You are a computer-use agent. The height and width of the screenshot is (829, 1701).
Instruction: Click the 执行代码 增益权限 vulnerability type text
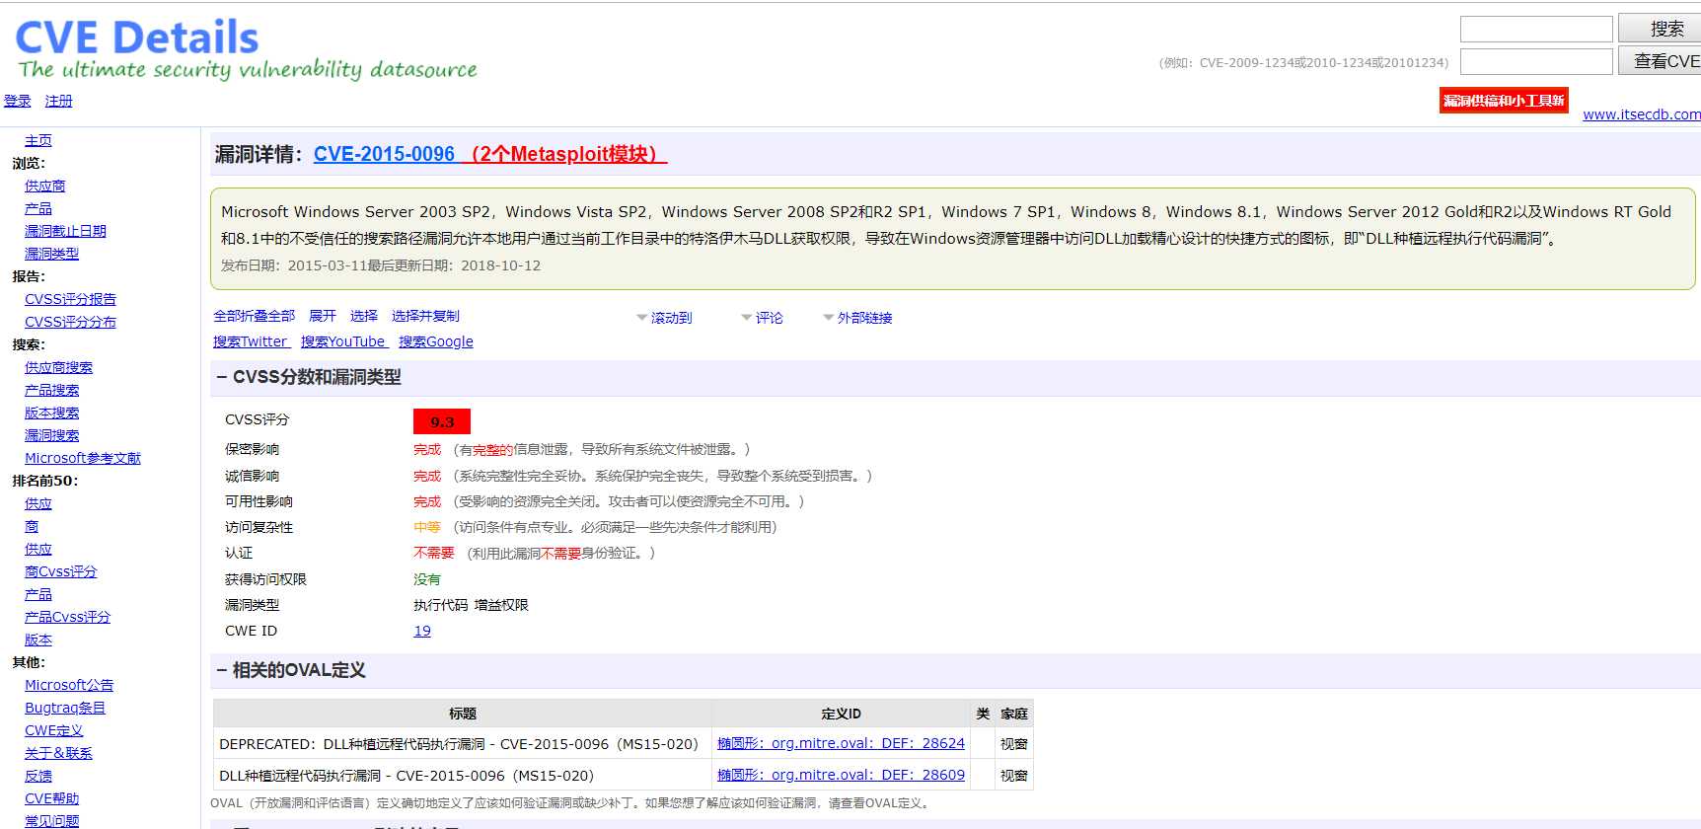[x=471, y=605]
